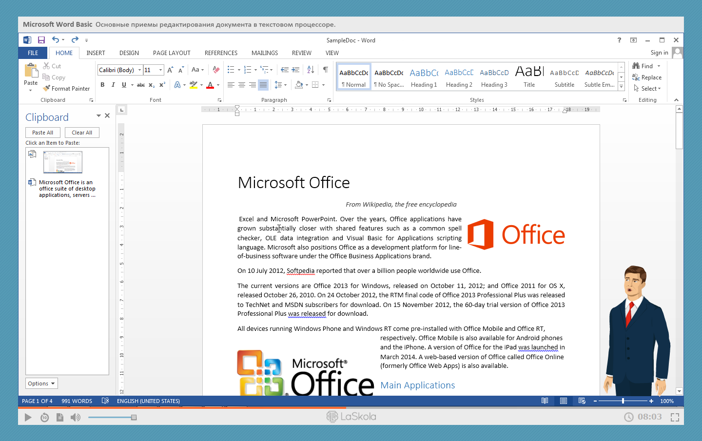Viewport: 702px width, 441px height.
Task: Open the font name dropdown
Action: [139, 70]
